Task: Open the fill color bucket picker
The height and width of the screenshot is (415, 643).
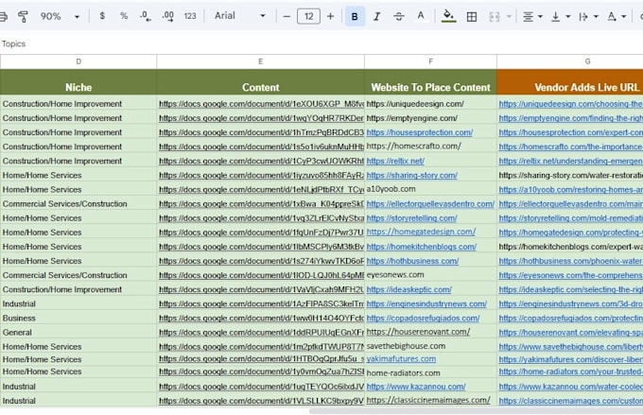Action: (448, 16)
